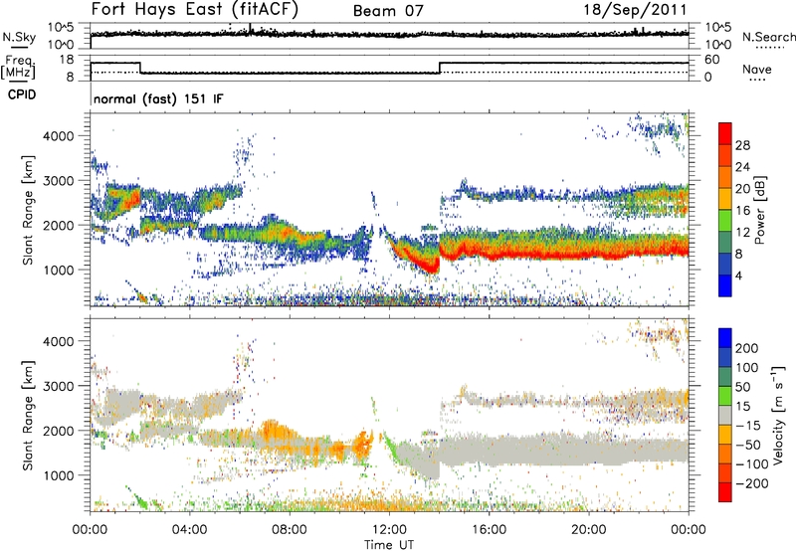796x551 pixels.
Task: Select the "16" power colorbar label
Action: (742, 211)
